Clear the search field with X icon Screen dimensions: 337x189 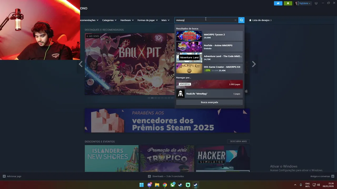pos(235,20)
